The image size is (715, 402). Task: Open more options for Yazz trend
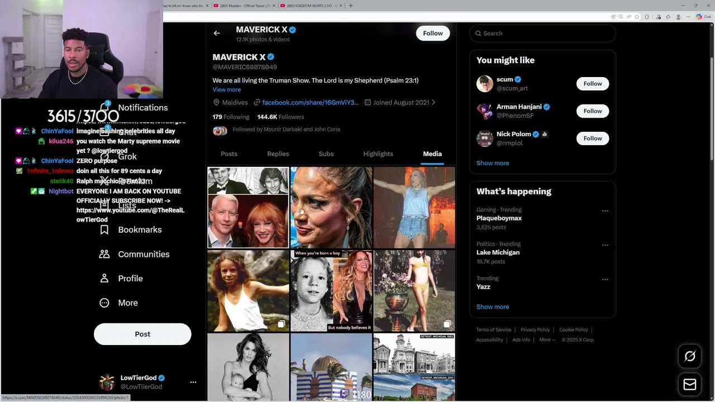[x=605, y=279]
